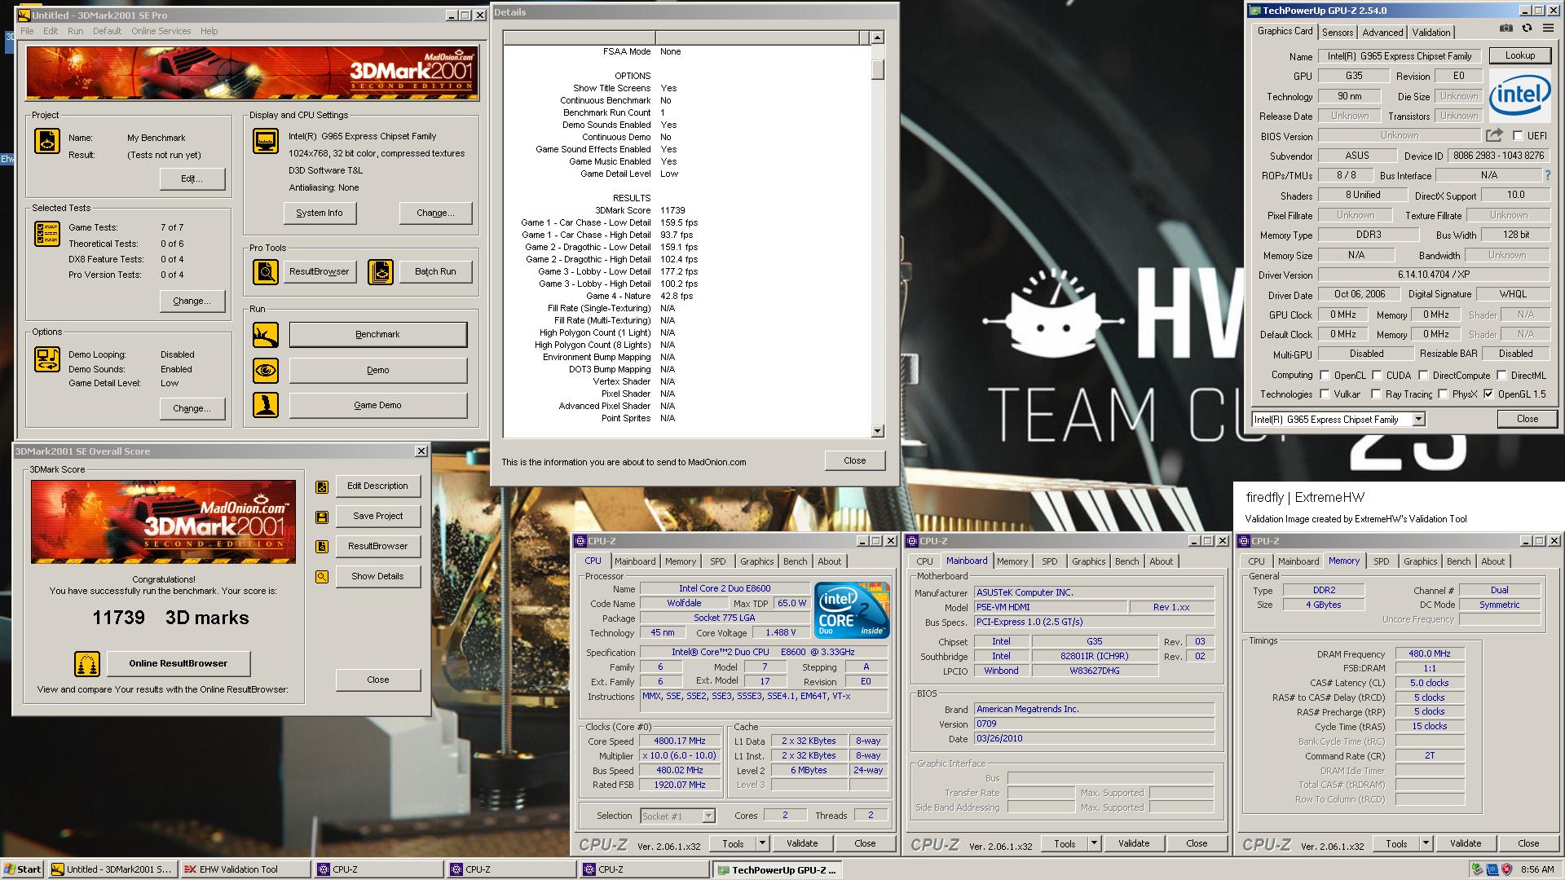The width and height of the screenshot is (1565, 880).
Task: Click the Show Details magnifier icon
Action: (x=322, y=577)
